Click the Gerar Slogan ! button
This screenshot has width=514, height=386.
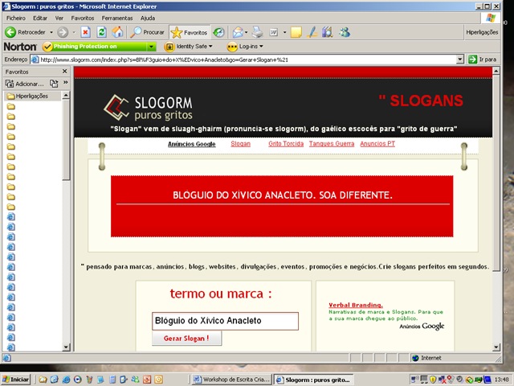pyautogui.click(x=186, y=338)
